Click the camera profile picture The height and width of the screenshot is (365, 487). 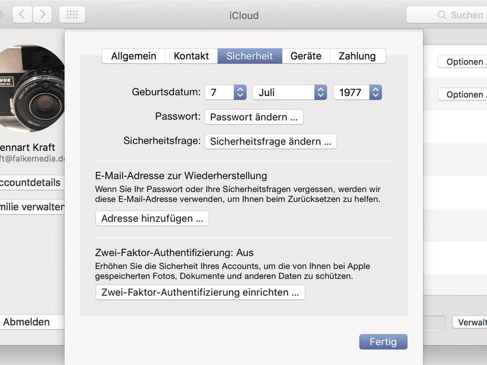coord(32,88)
